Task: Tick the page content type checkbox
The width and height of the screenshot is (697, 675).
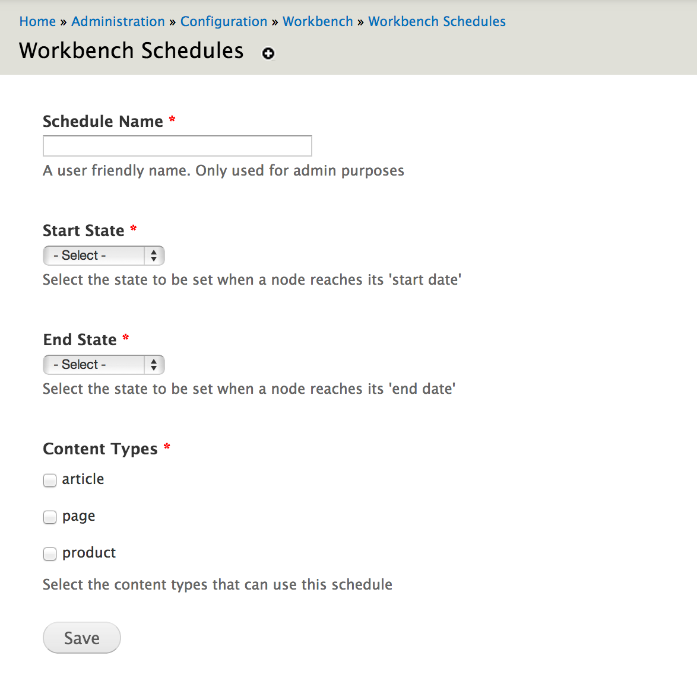Action: tap(50, 517)
